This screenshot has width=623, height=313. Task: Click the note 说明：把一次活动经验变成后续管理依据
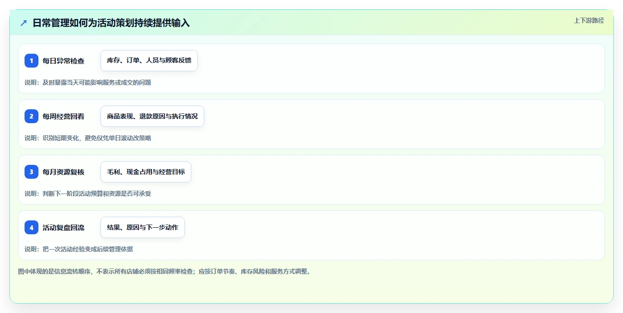(x=79, y=249)
